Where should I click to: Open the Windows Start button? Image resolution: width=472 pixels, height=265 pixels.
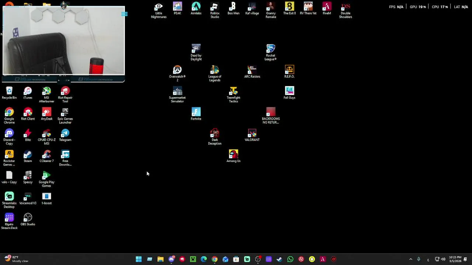(x=139, y=259)
